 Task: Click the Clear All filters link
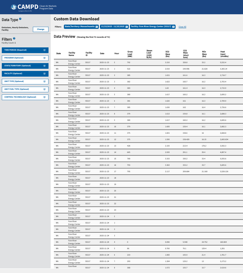coord(182,27)
